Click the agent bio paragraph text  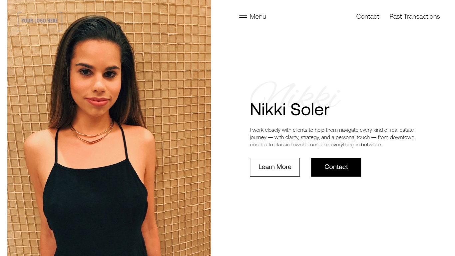point(332,137)
